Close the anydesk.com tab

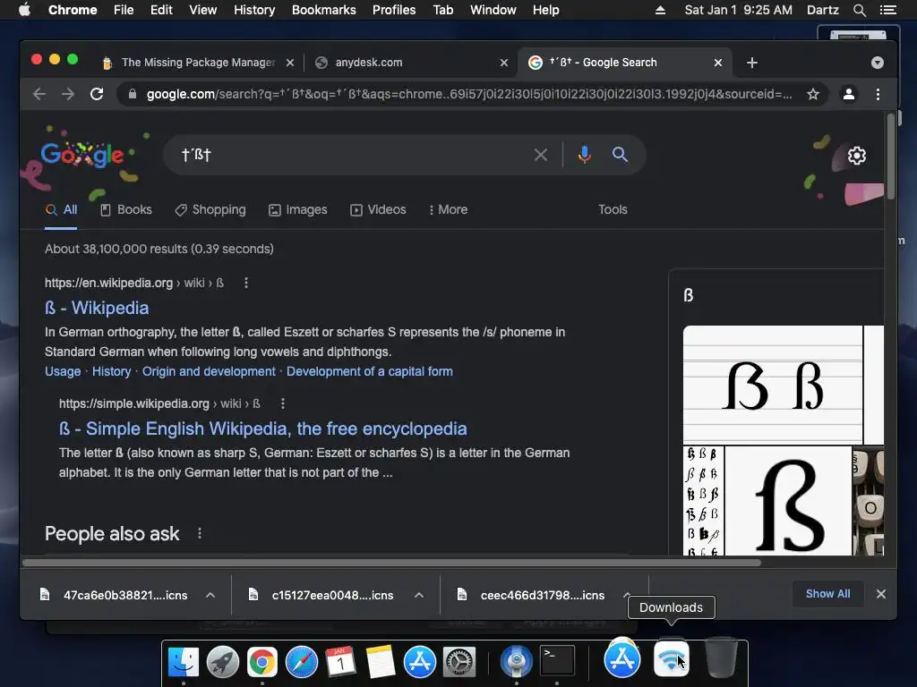pos(503,63)
